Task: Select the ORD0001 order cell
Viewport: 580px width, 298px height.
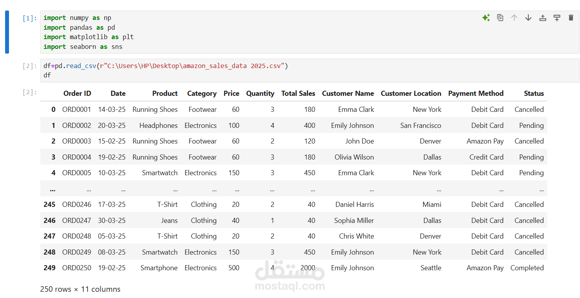Action: 77,110
